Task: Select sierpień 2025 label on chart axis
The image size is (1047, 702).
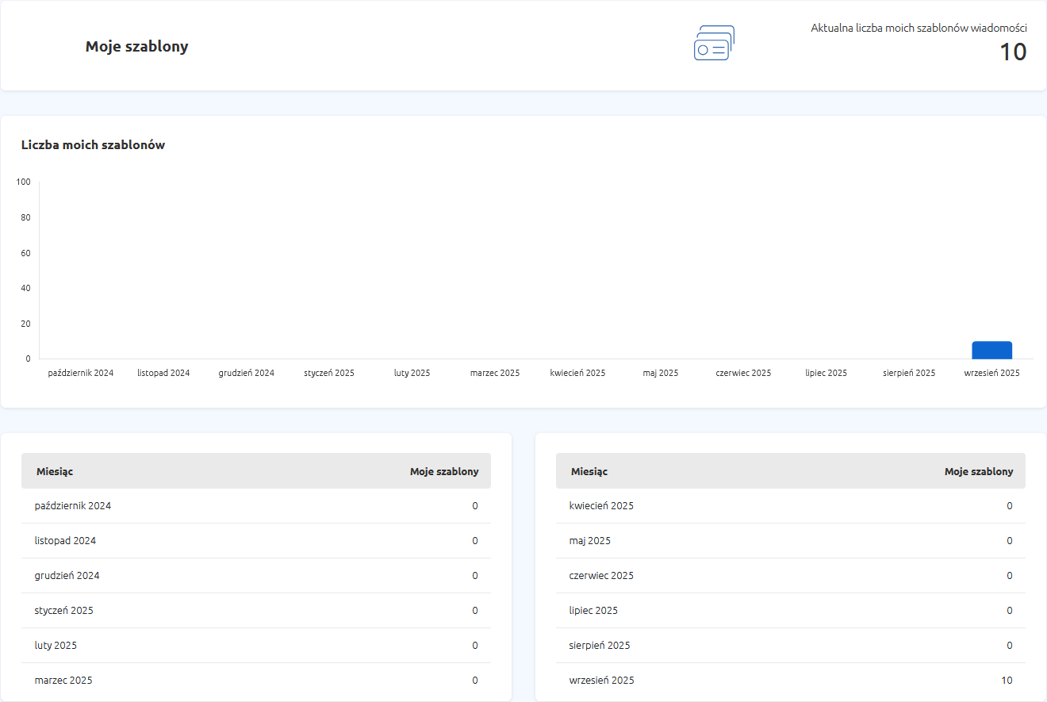Action: (x=908, y=373)
